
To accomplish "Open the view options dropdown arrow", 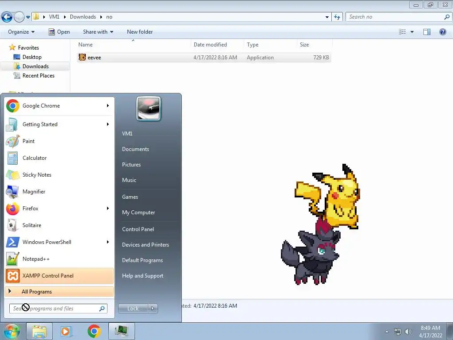I will (412, 32).
